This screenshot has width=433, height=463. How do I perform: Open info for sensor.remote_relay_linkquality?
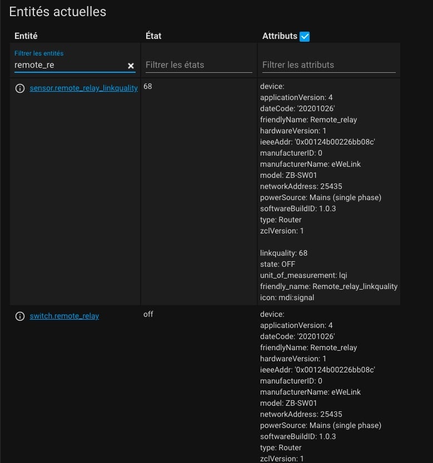20,88
